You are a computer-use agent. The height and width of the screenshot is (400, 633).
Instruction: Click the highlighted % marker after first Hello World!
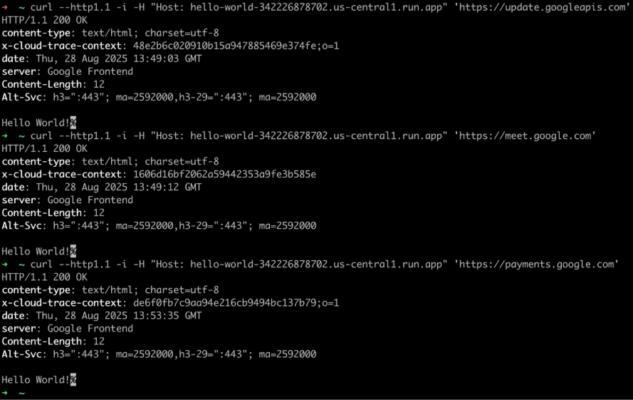coord(73,123)
